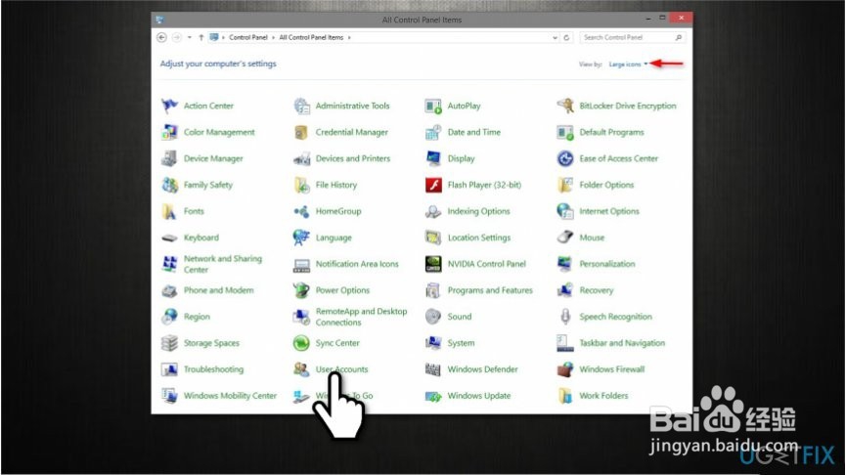Open the File History icon
Screen dimensions: 846x475
click(301, 185)
